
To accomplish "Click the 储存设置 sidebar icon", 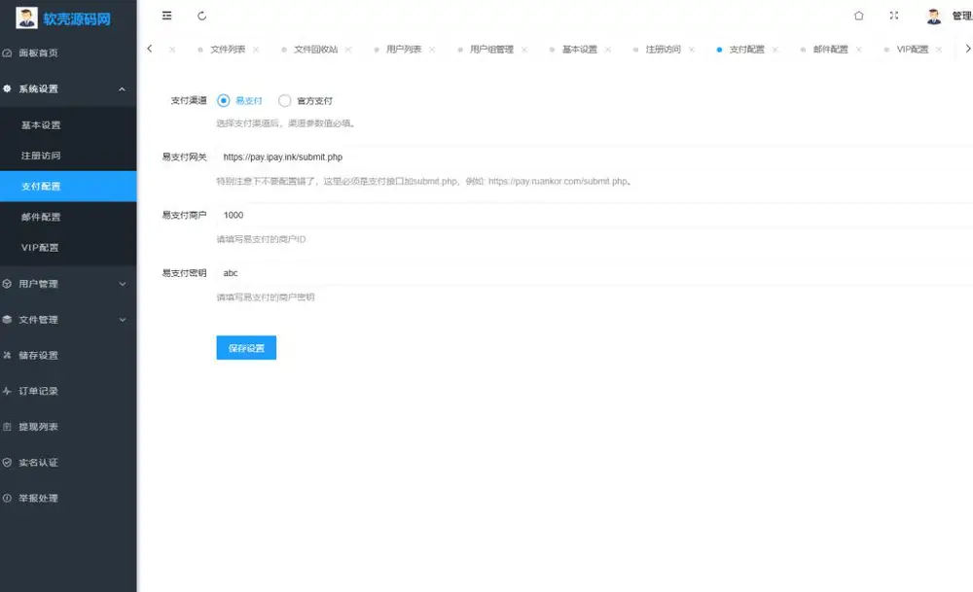I will (7, 355).
